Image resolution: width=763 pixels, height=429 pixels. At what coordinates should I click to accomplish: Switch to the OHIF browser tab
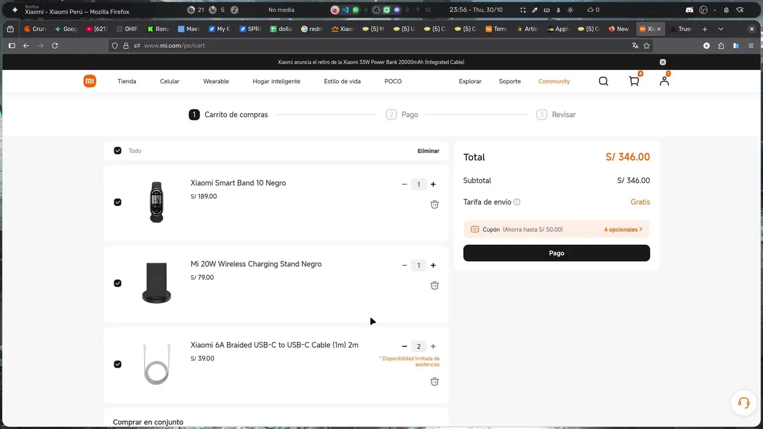(x=127, y=29)
